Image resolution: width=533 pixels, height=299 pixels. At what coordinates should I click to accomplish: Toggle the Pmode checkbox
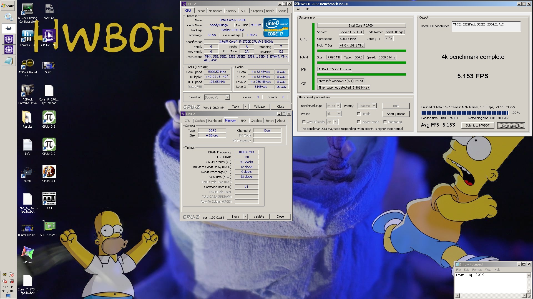click(359, 114)
